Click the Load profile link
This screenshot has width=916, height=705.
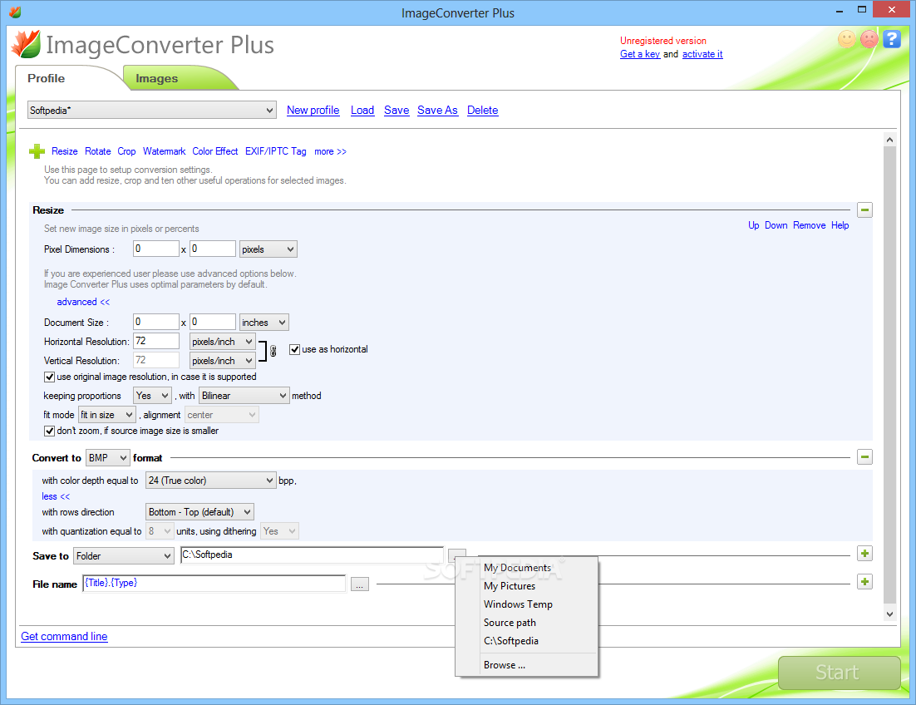tap(362, 110)
